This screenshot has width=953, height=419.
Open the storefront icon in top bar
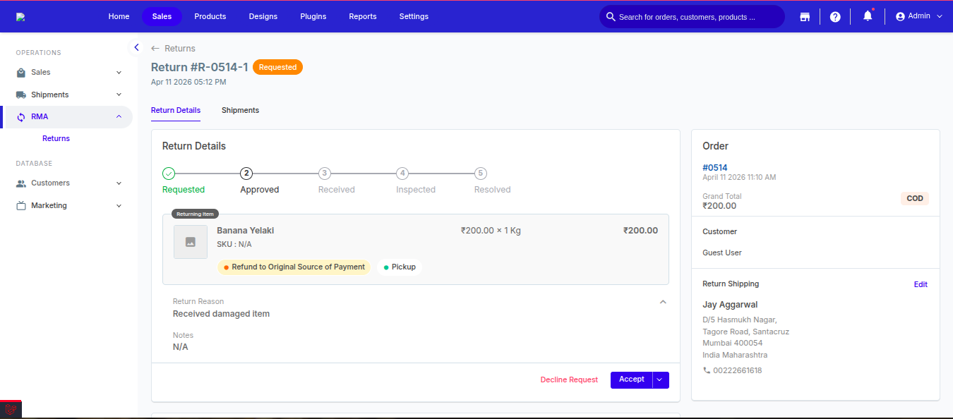[804, 17]
